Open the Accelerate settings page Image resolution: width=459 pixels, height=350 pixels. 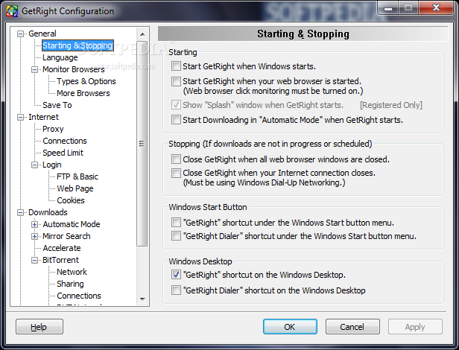(x=62, y=248)
